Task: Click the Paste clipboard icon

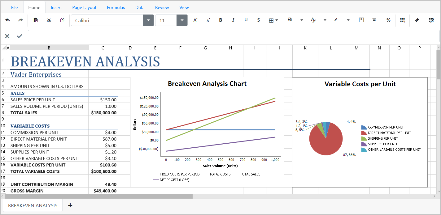Action: [x=36, y=20]
